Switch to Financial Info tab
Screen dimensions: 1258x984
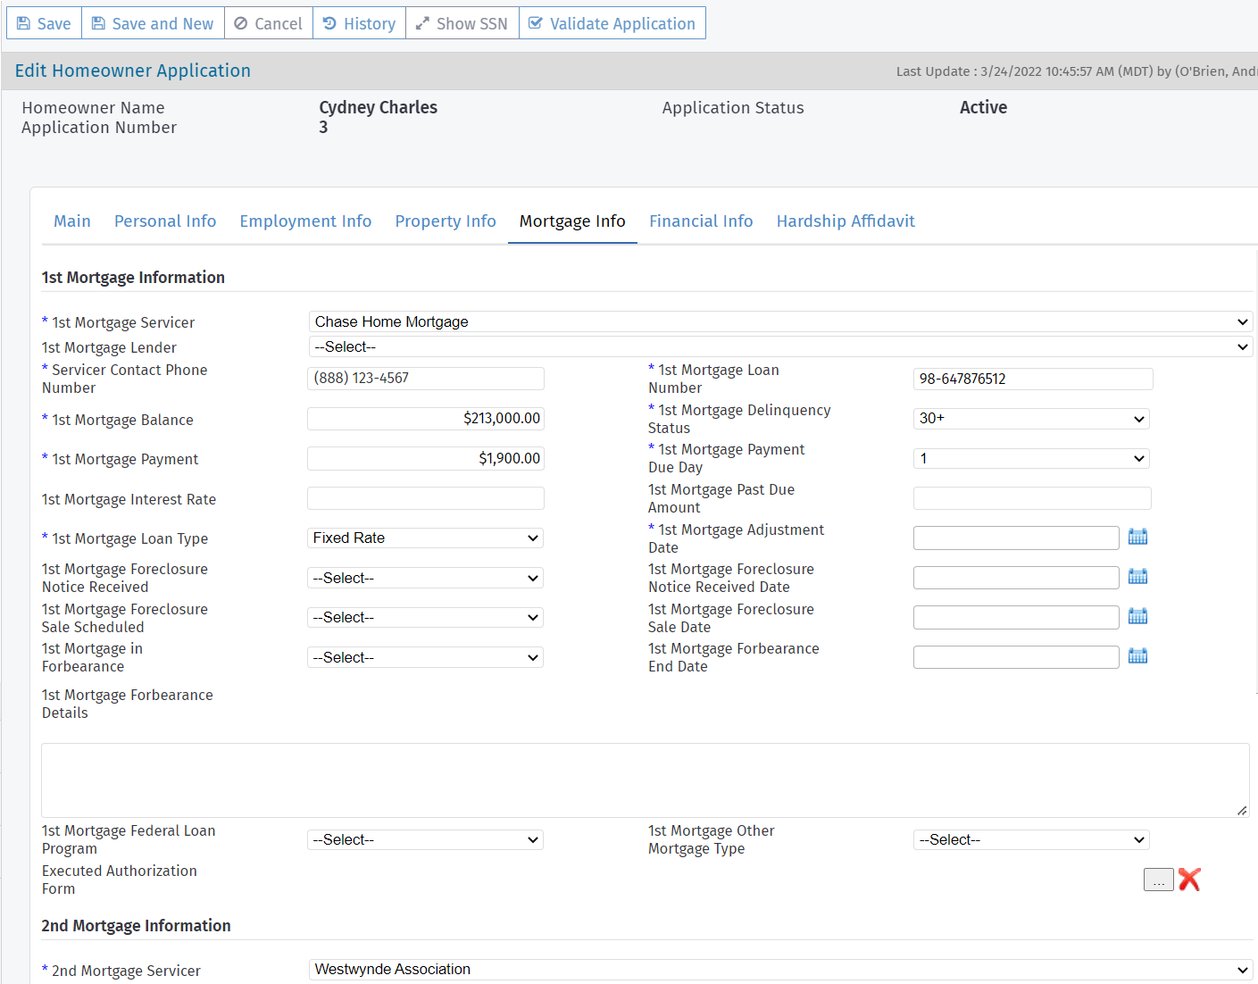(701, 221)
